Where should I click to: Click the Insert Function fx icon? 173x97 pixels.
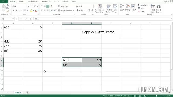tap(31, 19)
